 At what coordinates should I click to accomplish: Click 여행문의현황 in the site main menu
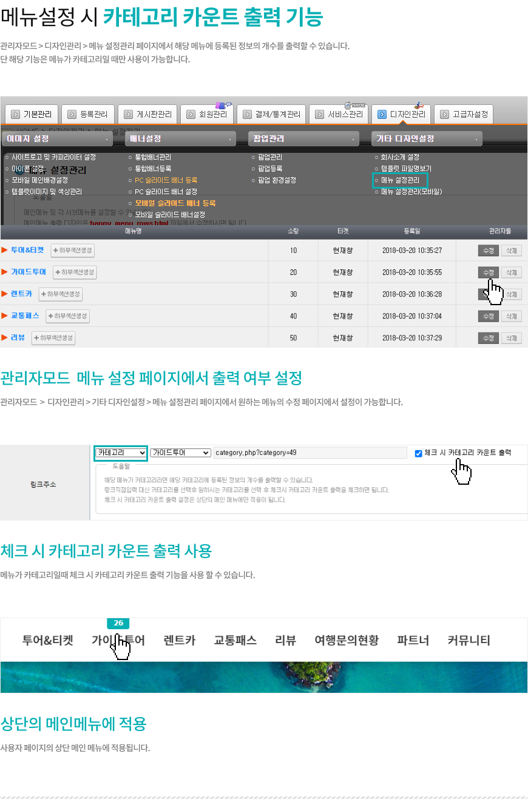(x=347, y=640)
